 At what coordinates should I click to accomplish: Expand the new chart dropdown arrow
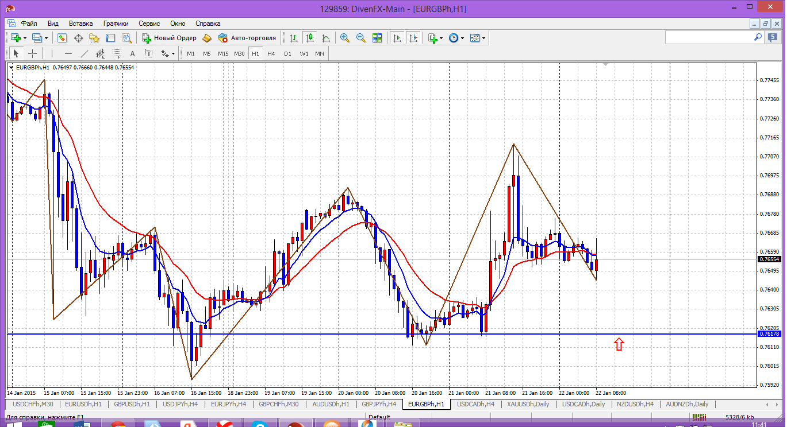click(24, 38)
